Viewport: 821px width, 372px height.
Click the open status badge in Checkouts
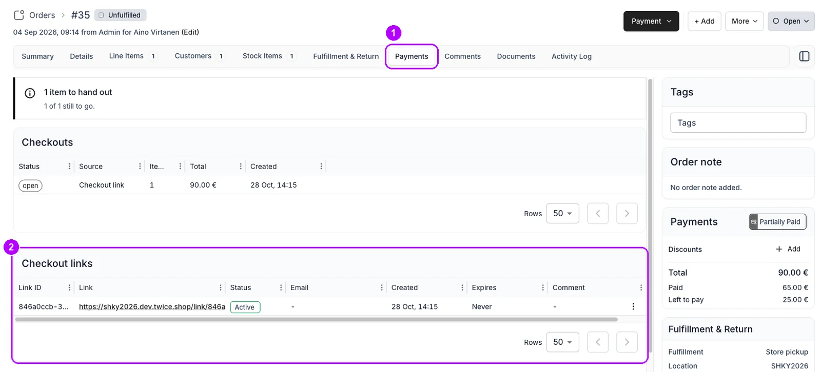(30, 185)
